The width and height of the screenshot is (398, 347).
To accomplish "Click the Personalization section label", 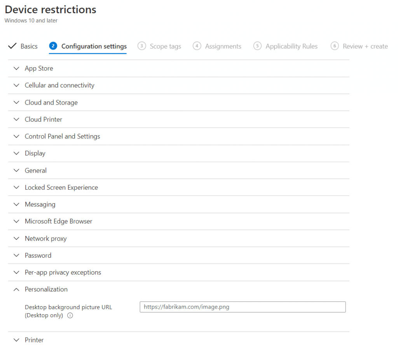I will 46,289.
